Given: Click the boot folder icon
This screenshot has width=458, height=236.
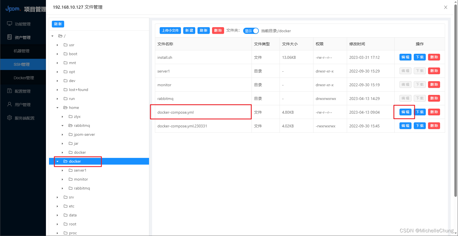Looking at the screenshot, I should click(66, 54).
